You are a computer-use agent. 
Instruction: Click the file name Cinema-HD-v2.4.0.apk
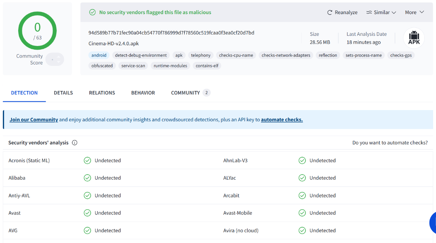click(114, 43)
